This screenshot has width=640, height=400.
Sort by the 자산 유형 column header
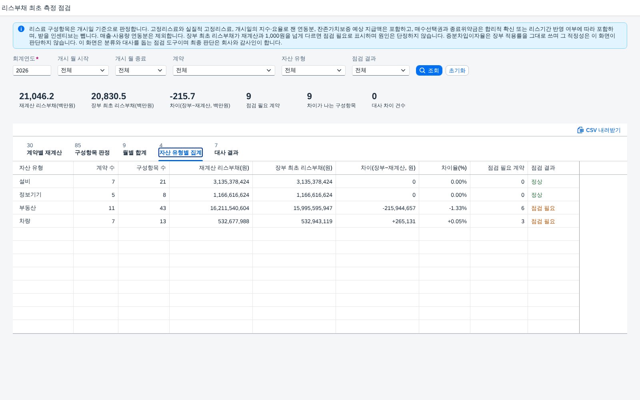click(x=43, y=168)
